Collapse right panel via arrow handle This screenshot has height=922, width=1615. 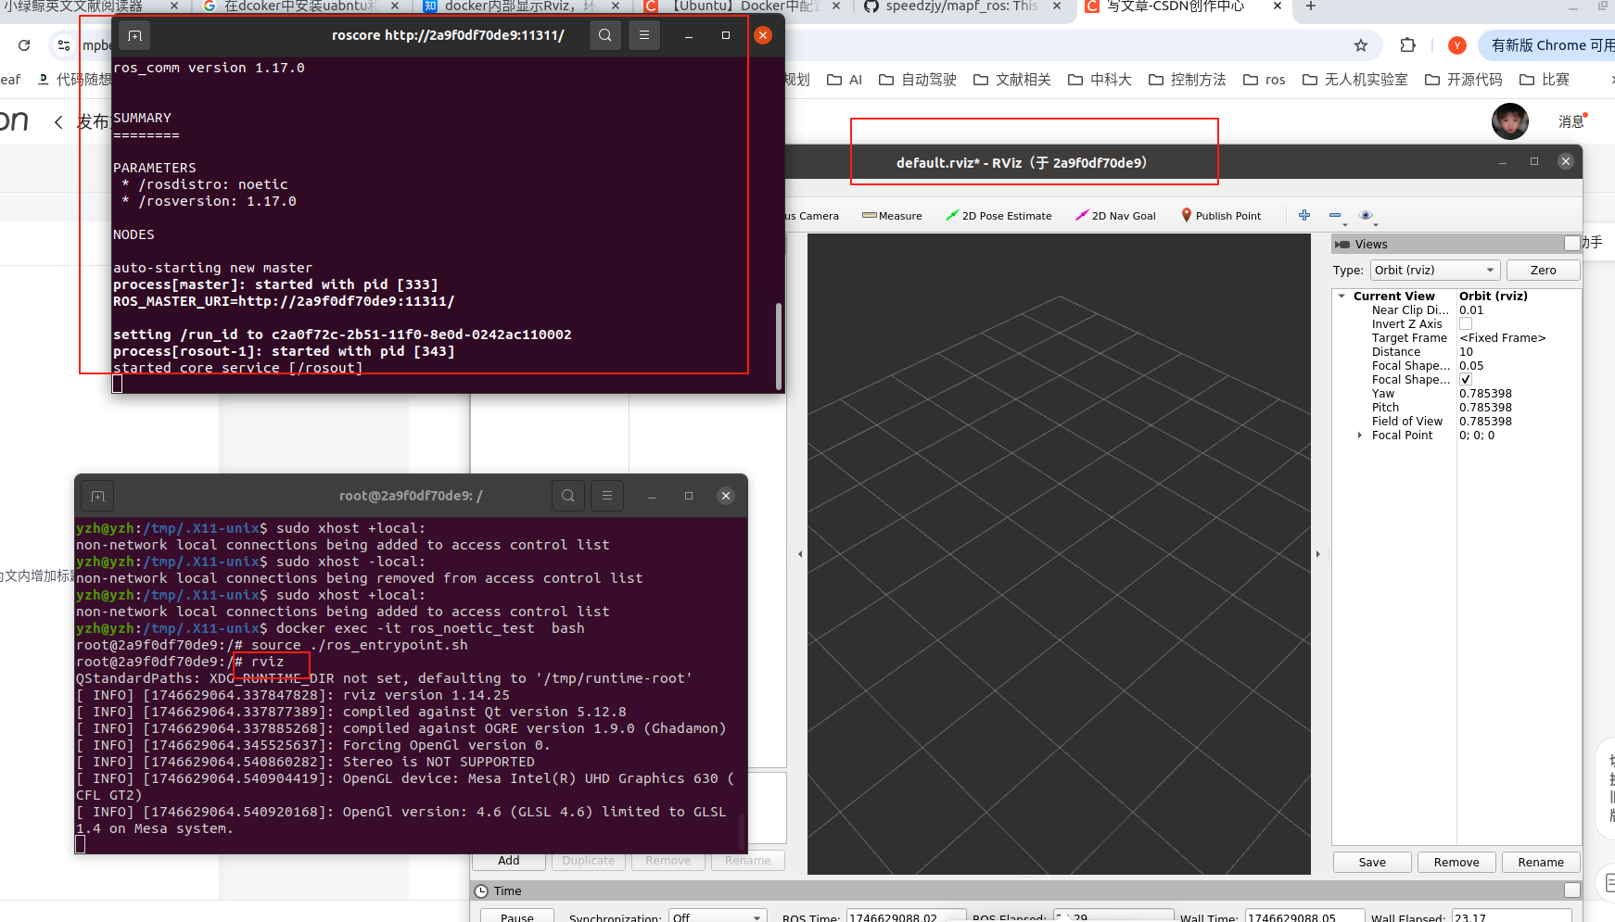(x=1318, y=554)
